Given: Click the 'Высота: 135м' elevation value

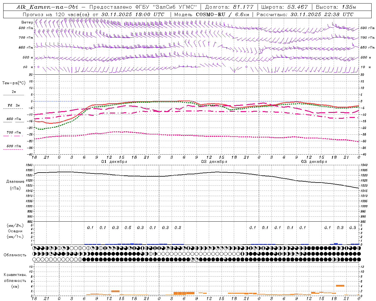Looking at the screenshot, I should (336, 7).
